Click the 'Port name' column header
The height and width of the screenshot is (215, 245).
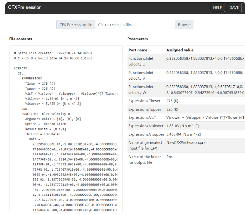click(x=138, y=50)
